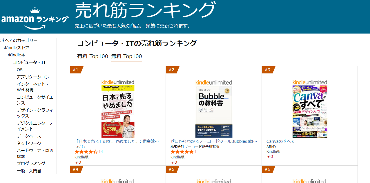Click the 14 reviews count link
Image resolution: width=370 pixels, height=183 pixels.
point(101,151)
